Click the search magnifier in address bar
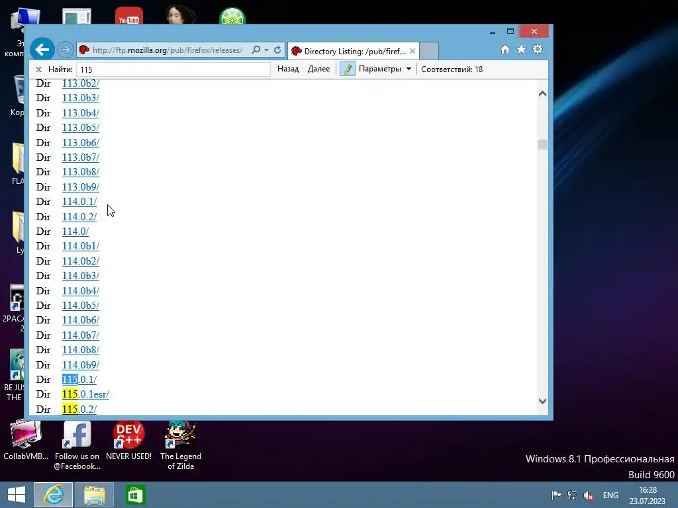Viewport: 678px width, 508px height. (x=256, y=50)
